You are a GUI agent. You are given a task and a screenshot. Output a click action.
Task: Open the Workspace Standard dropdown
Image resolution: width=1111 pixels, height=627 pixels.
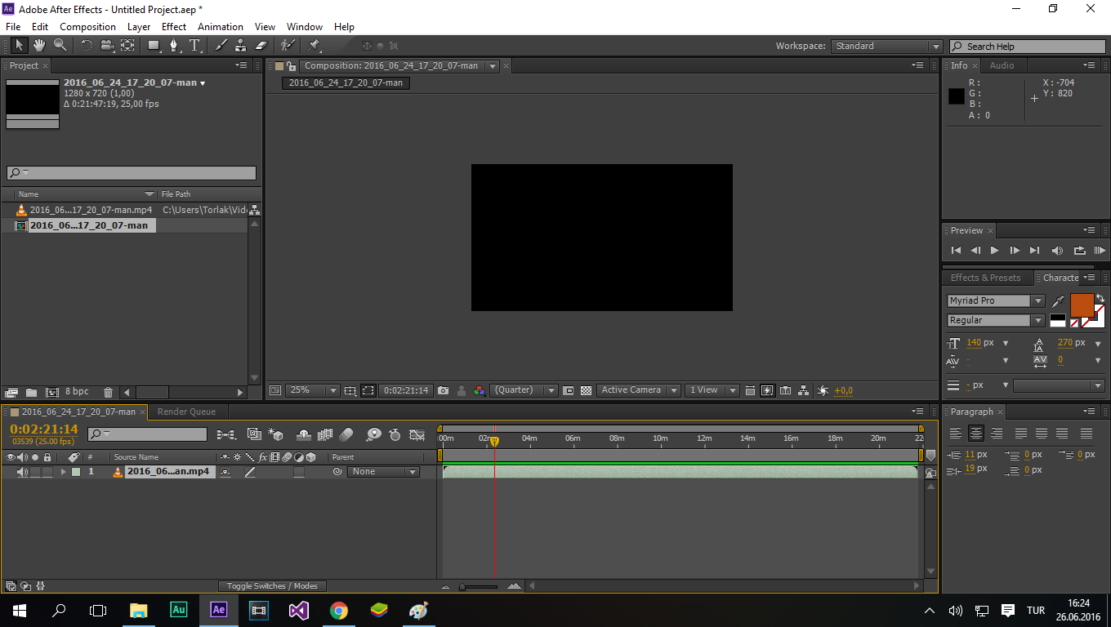887,47
